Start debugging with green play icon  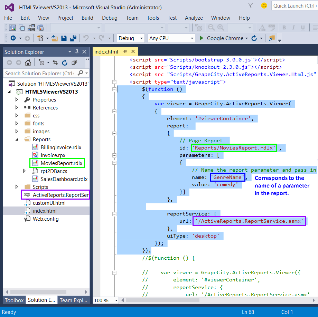point(201,38)
